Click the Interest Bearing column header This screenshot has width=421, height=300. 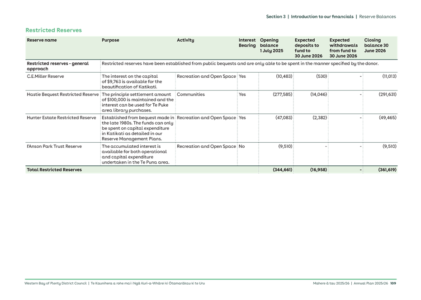click(246, 43)
